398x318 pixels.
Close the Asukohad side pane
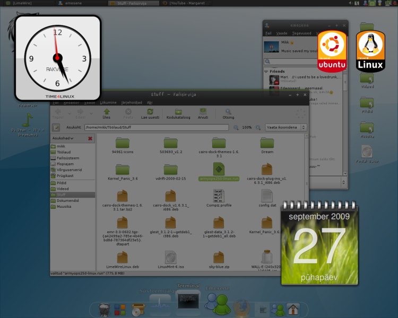point(90,138)
